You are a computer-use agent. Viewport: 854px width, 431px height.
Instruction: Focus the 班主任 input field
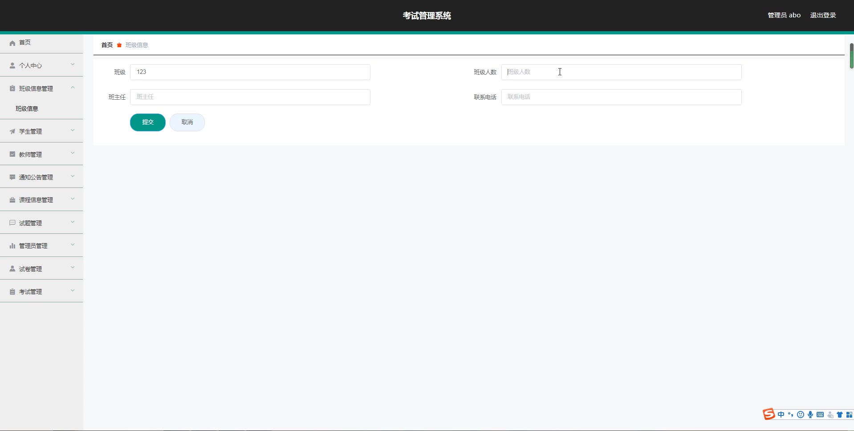(250, 97)
